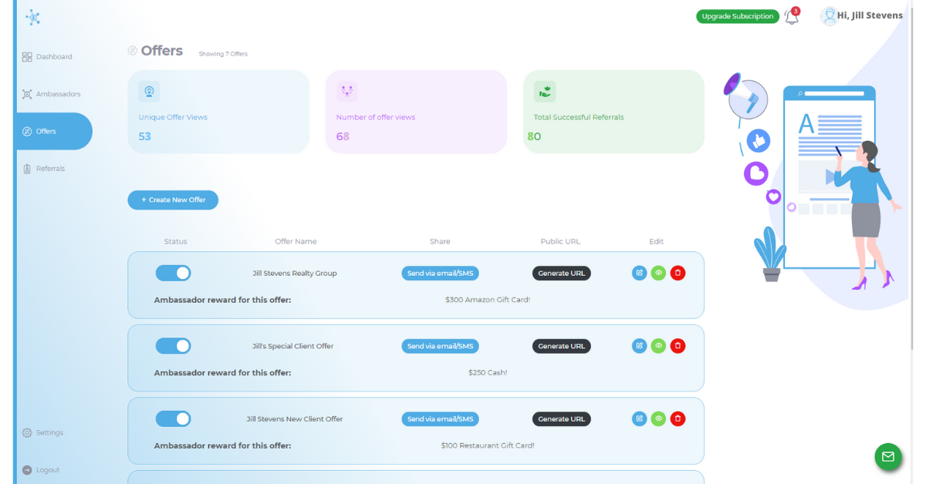Image resolution: width=926 pixels, height=484 pixels.
Task: Click the app logo in the top-left corner
Action: [x=32, y=17]
